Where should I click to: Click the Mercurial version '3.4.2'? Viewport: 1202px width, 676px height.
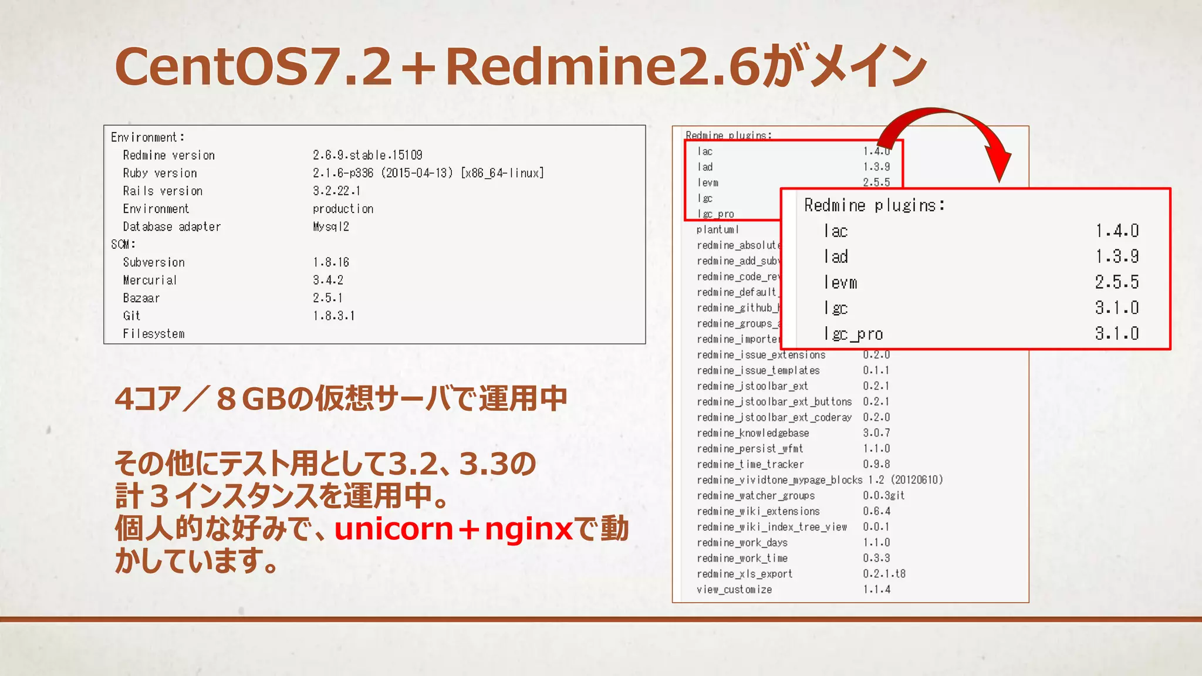(x=327, y=280)
